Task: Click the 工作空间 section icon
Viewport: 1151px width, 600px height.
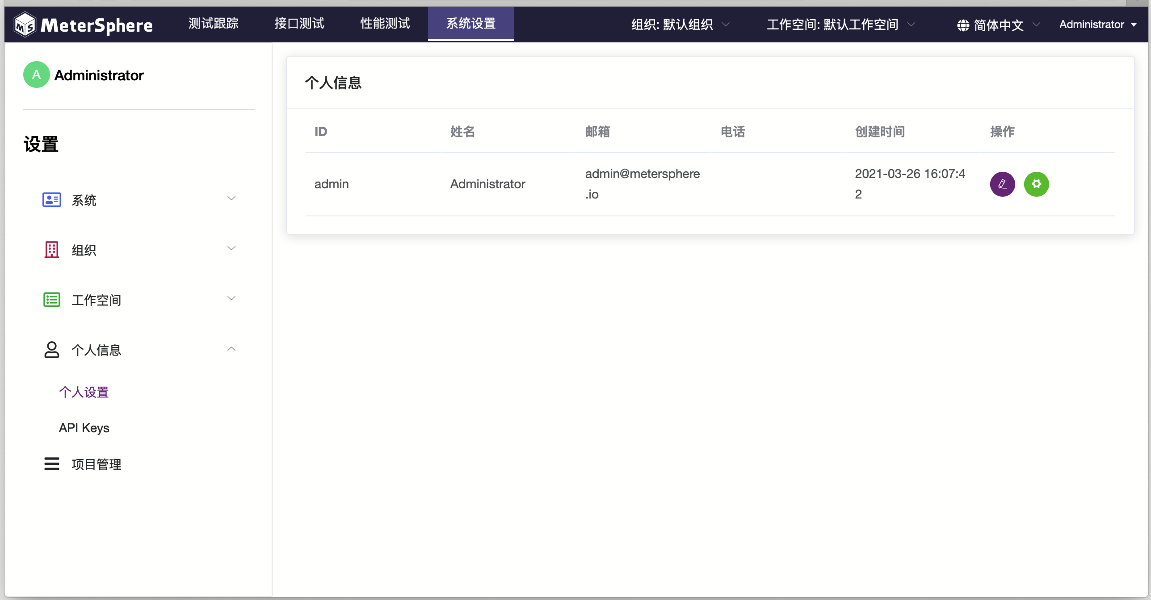Action: coord(51,299)
